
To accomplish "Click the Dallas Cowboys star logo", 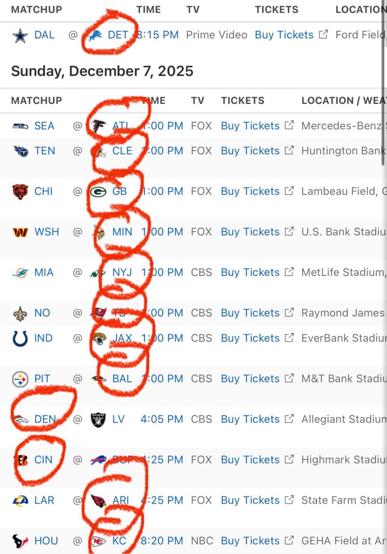I will pos(20,35).
